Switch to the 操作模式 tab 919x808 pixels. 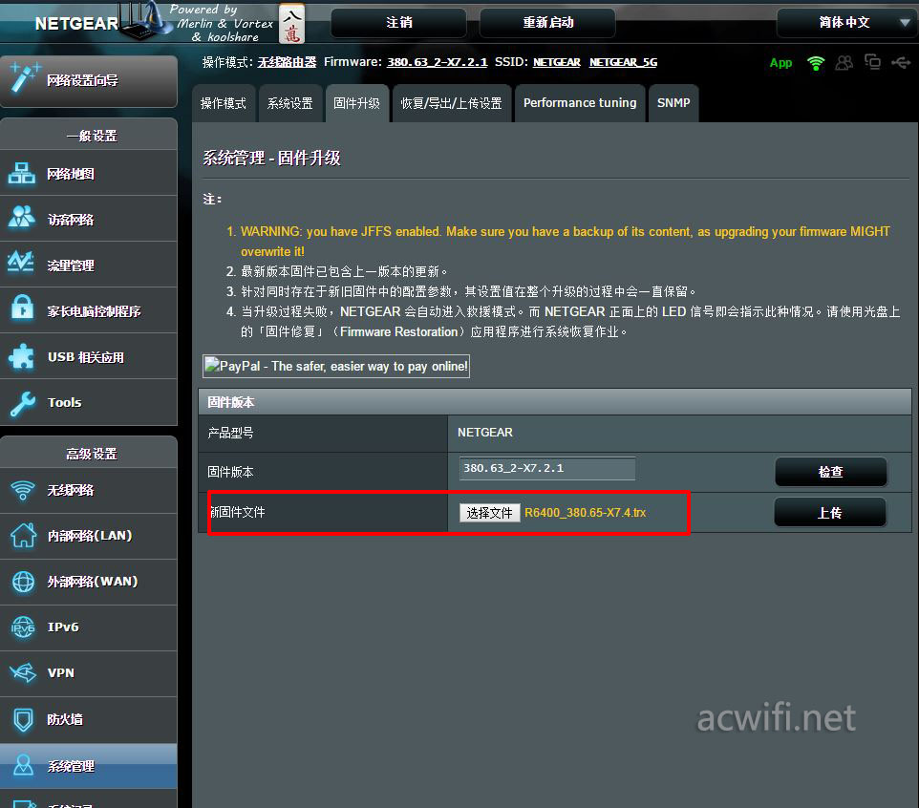pyautogui.click(x=224, y=103)
